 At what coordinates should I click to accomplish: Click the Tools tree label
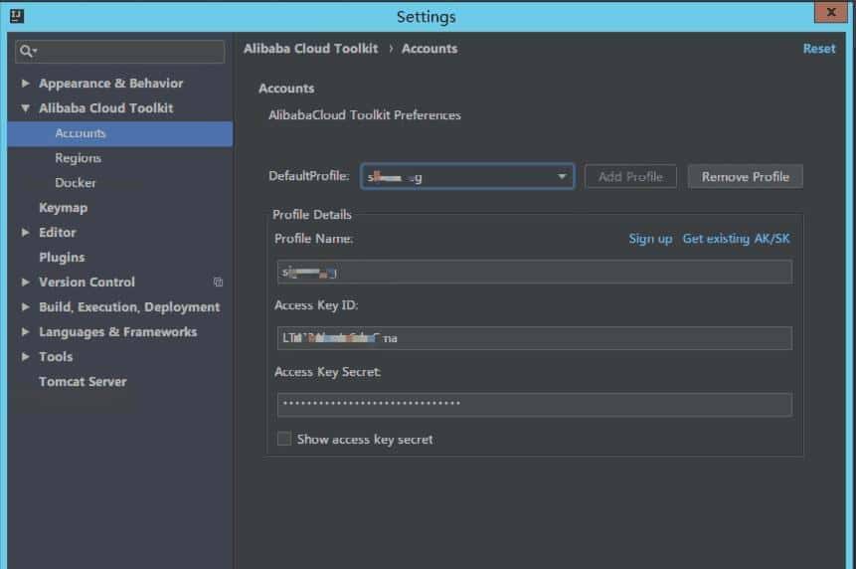pyautogui.click(x=56, y=356)
